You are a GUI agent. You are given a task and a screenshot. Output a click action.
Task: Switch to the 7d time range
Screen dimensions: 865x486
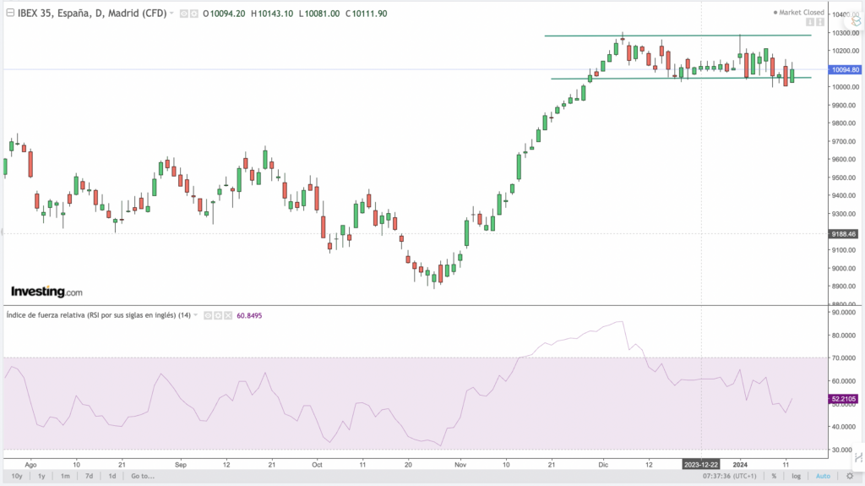click(x=89, y=477)
